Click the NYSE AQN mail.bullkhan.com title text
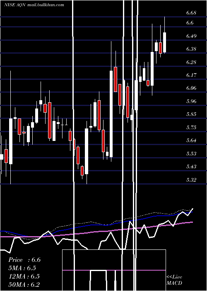 click(34, 5)
